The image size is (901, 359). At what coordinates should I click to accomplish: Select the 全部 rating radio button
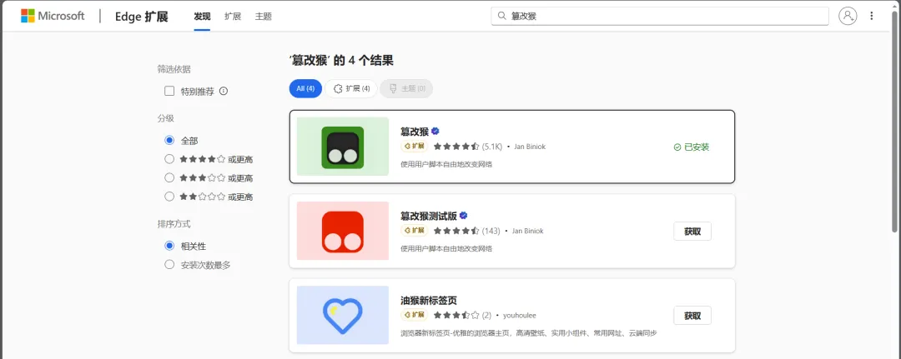tap(169, 141)
